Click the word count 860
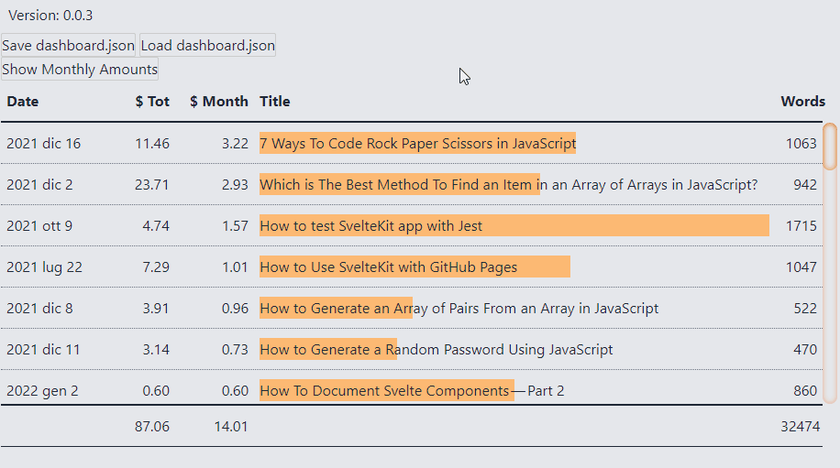Image resolution: width=840 pixels, height=468 pixels. coord(804,390)
